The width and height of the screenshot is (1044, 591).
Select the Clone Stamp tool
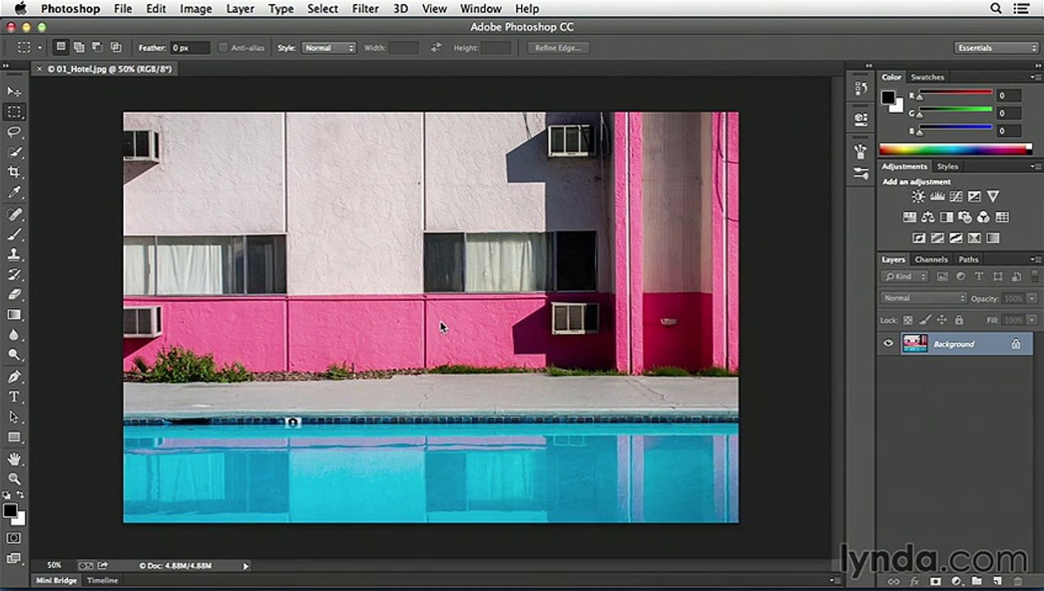(14, 254)
